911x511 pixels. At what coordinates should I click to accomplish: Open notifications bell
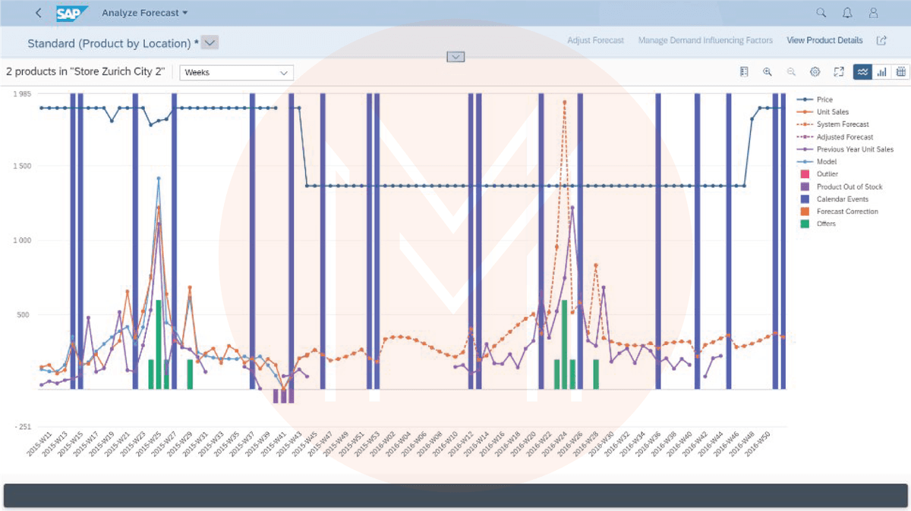847,13
